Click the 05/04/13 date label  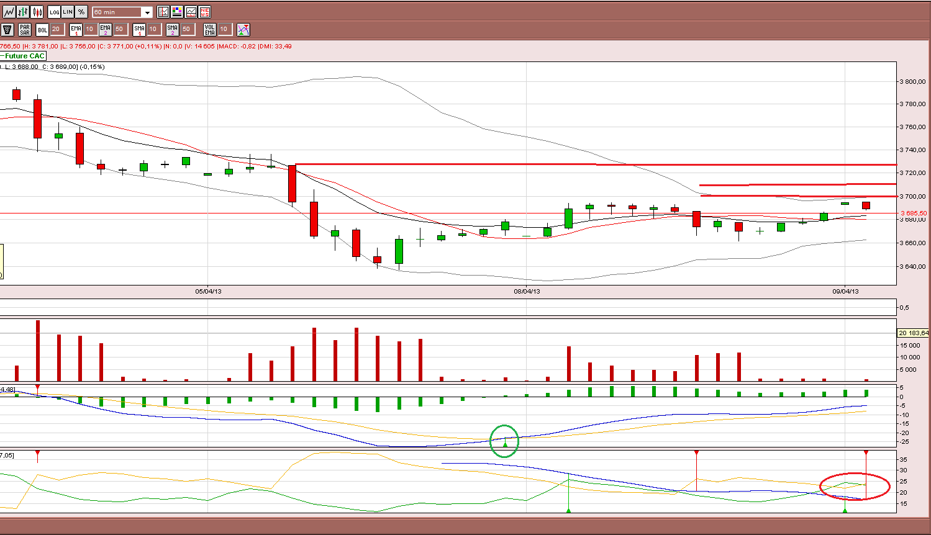point(208,291)
